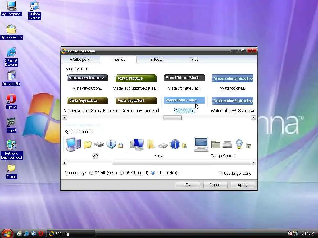
Task: Click the OK button
Action: click(188, 185)
